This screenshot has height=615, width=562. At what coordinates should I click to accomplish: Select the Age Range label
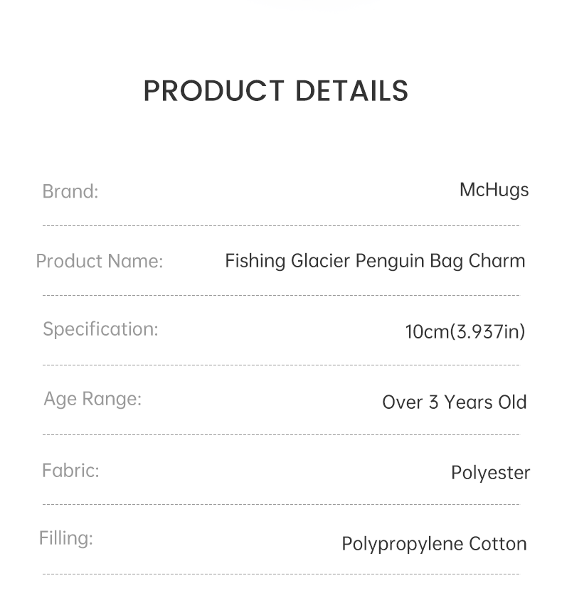92,400
